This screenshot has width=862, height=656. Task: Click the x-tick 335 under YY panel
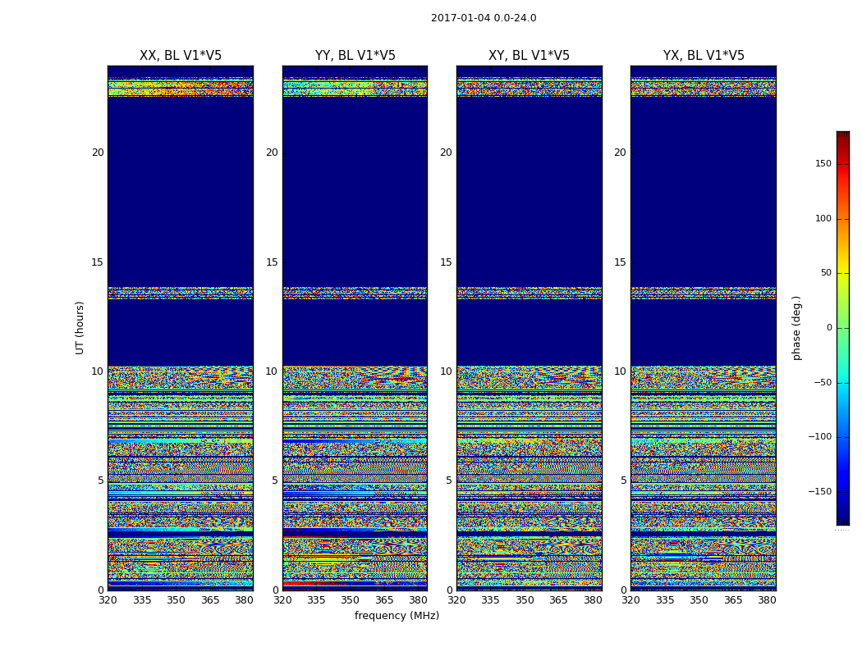(317, 600)
